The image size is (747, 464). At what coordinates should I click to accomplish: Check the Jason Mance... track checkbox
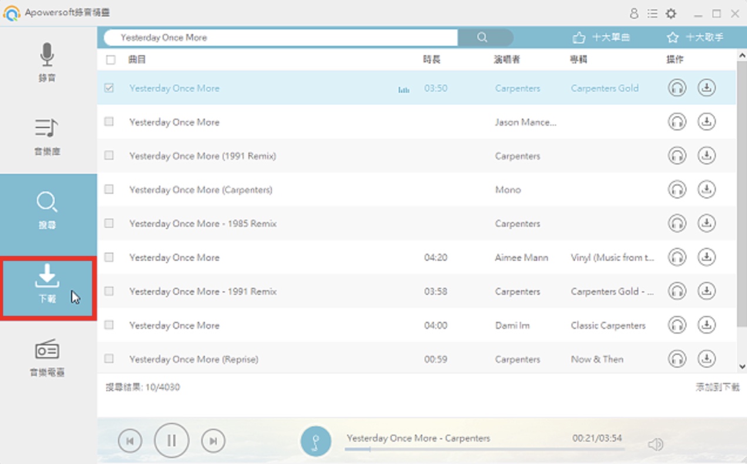[109, 122]
